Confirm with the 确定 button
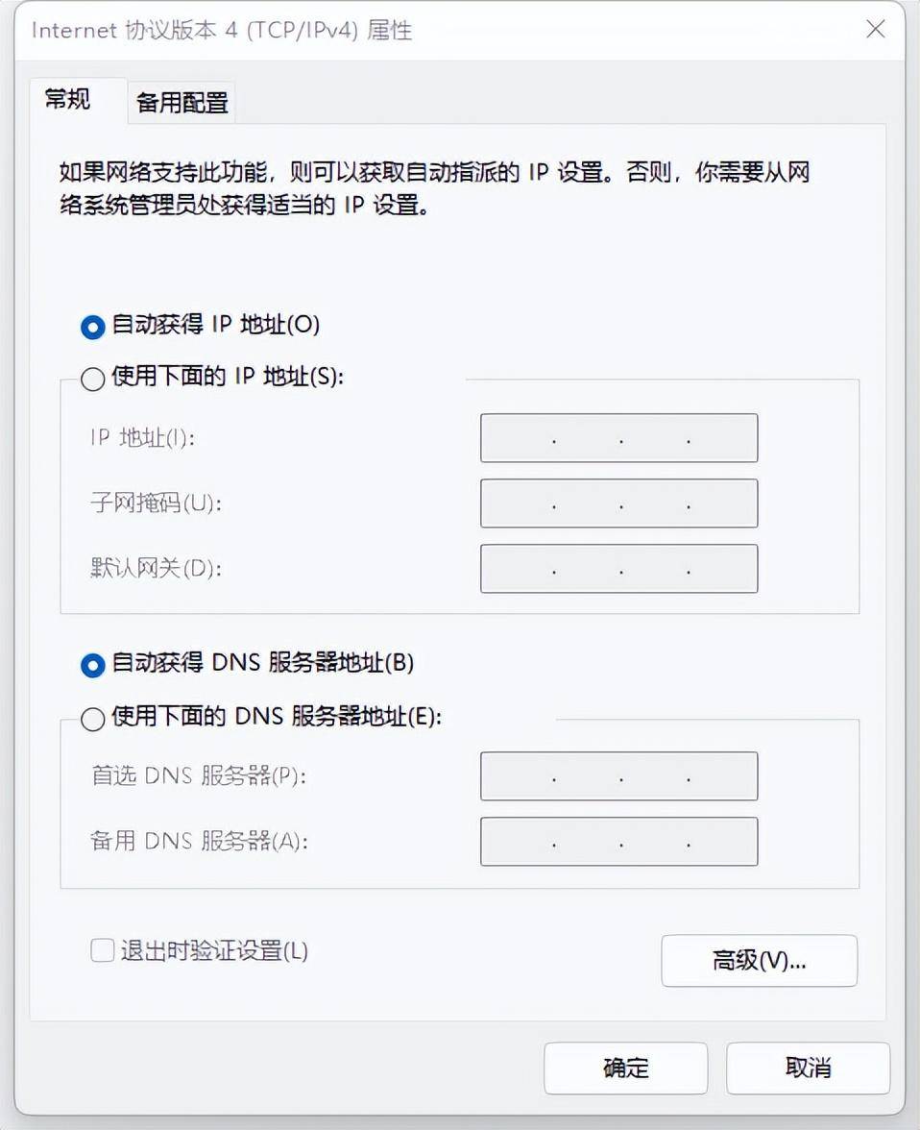 [625, 1069]
